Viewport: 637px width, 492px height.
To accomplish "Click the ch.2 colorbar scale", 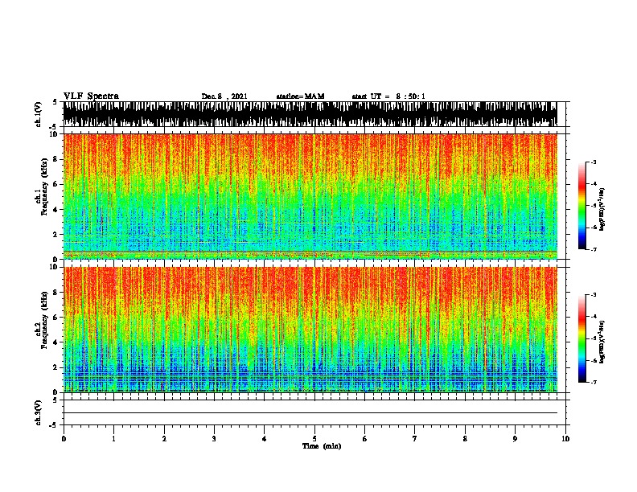I will 582,338.
